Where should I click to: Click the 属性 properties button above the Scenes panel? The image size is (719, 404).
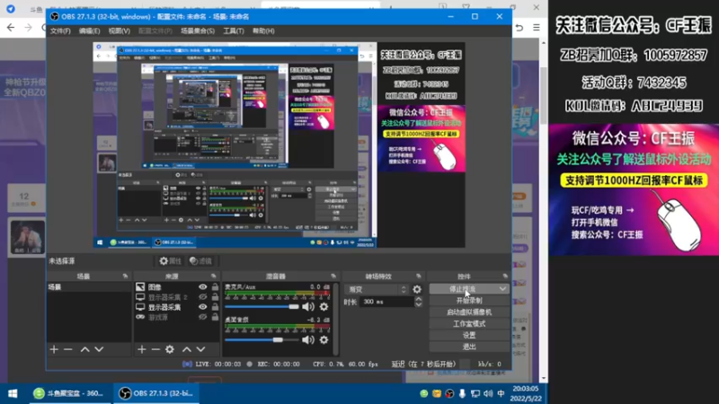(171, 261)
